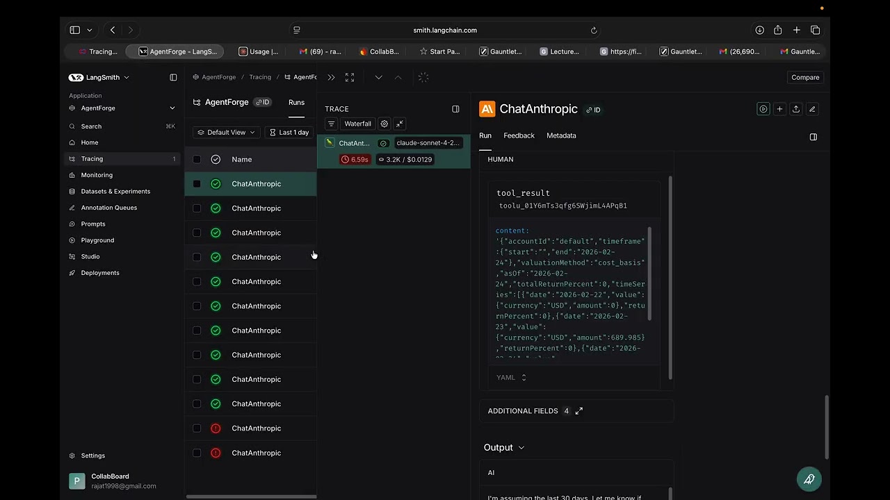Expand trace panel with double-chevron icon
The height and width of the screenshot is (500, 890).
[331, 77]
